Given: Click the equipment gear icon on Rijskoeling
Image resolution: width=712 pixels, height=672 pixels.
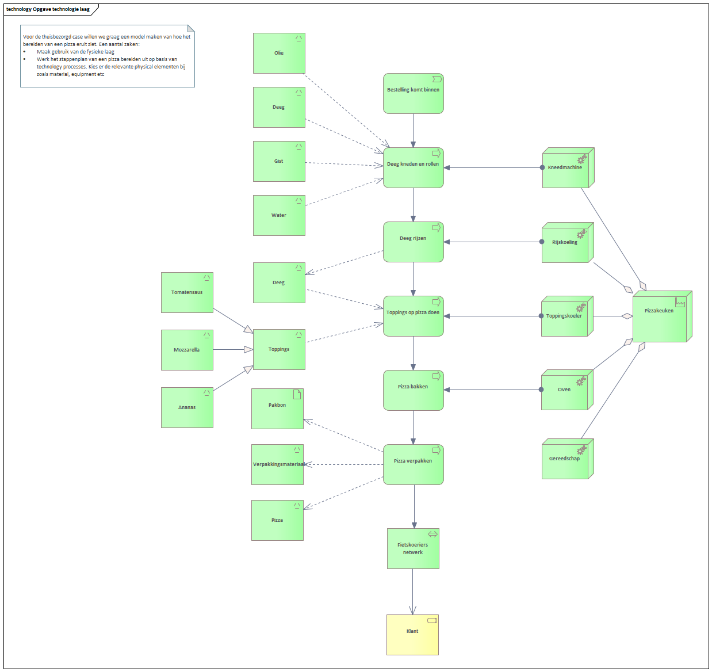Looking at the screenshot, I should [x=581, y=233].
